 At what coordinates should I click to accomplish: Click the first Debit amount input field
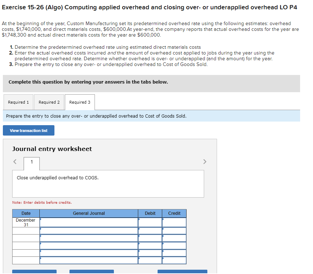click(x=150, y=222)
